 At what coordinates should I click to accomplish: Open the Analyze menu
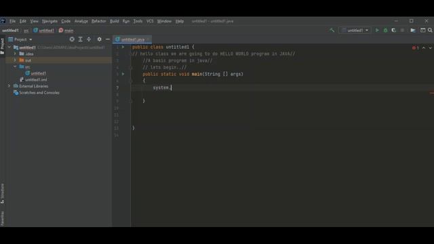coord(81,21)
